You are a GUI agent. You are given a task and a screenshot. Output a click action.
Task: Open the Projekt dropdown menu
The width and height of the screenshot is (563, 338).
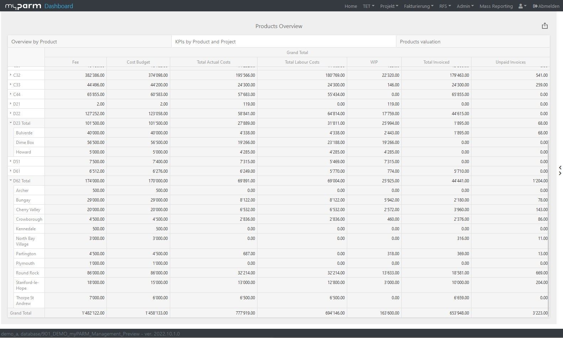click(x=389, y=6)
